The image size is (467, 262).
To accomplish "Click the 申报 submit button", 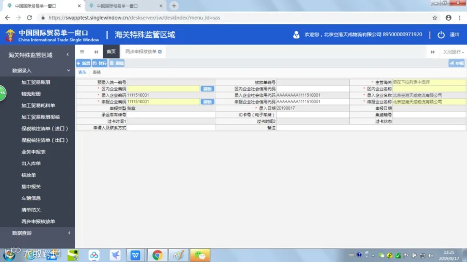I will (457, 63).
